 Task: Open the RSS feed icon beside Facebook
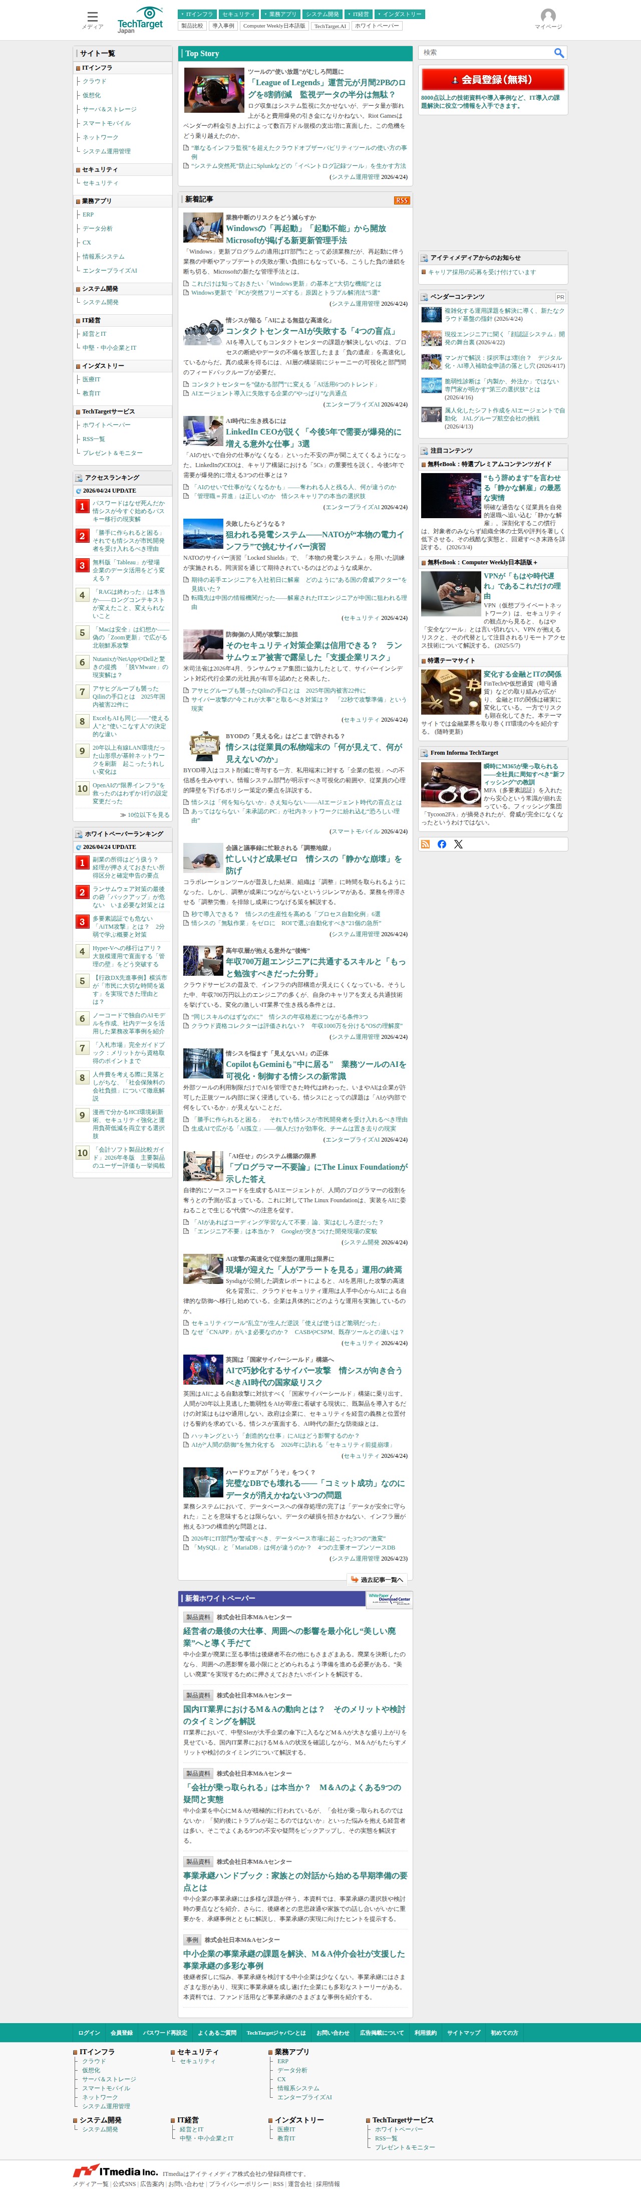coord(425,844)
